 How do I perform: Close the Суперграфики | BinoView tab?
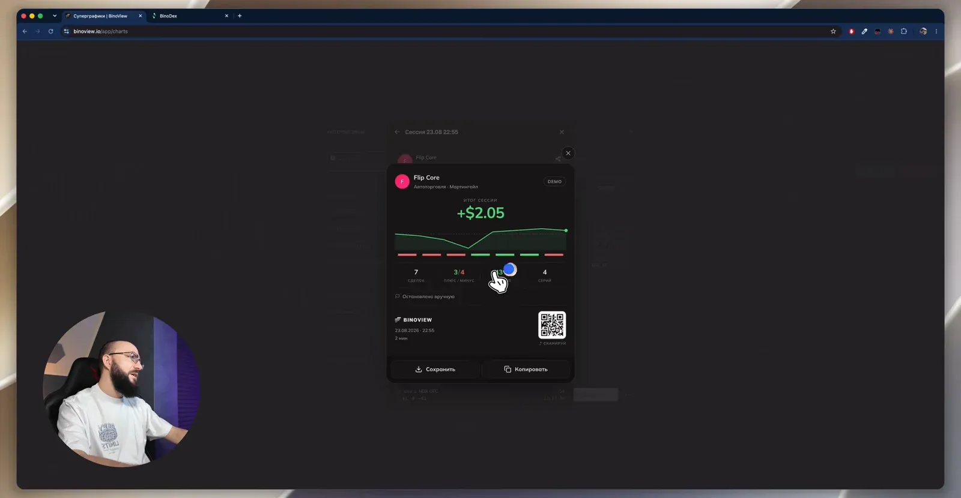141,16
